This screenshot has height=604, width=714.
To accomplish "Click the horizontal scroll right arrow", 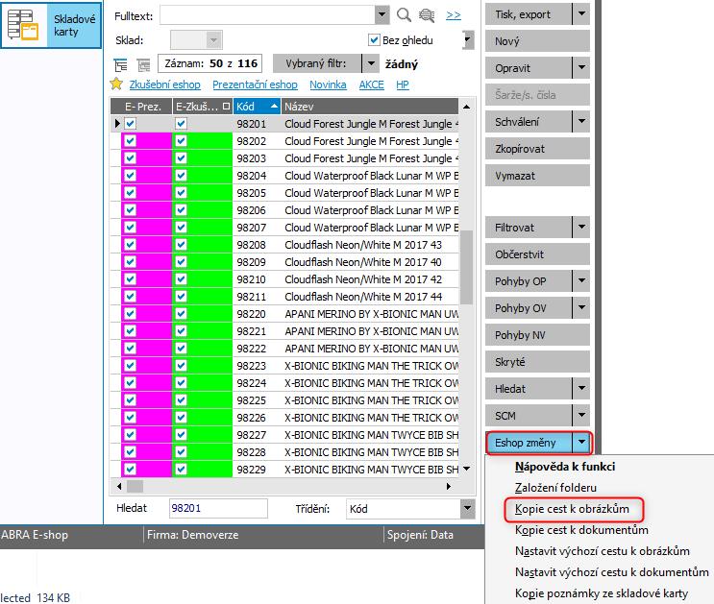I will [449, 486].
